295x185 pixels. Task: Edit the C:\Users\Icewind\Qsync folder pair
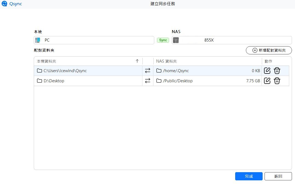tap(267, 71)
